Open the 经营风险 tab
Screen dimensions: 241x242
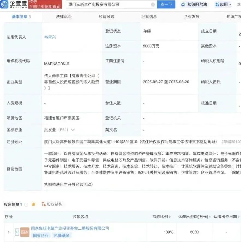click(x=106, y=16)
